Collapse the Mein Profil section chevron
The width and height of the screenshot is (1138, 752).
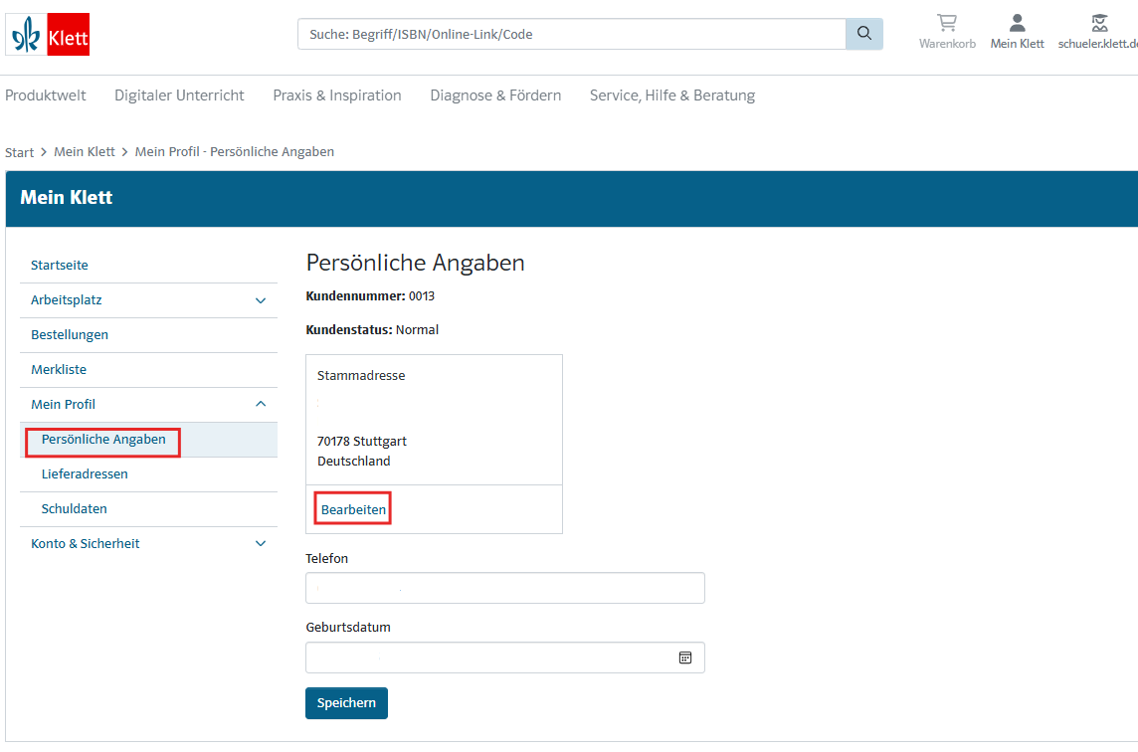pos(261,404)
